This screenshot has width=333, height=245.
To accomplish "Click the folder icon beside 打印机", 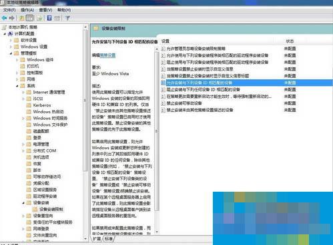I will click(23, 66).
